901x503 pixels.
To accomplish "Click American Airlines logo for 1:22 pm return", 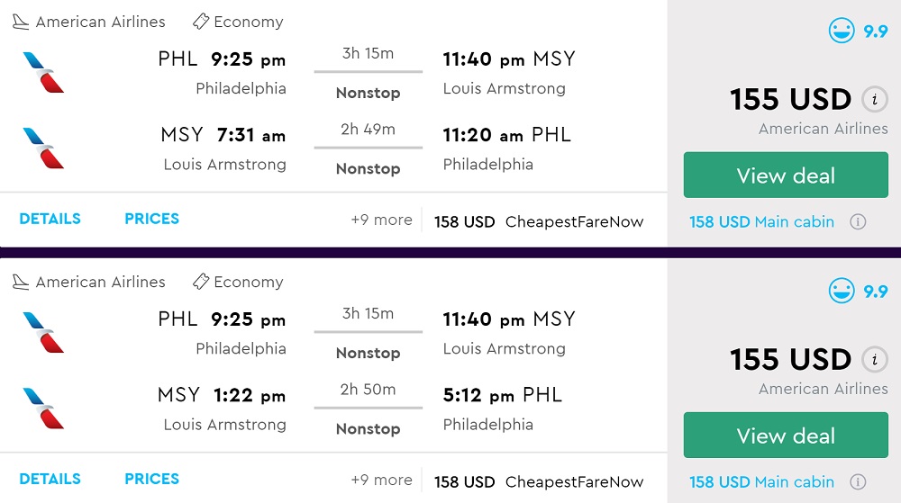I will pos(43,408).
